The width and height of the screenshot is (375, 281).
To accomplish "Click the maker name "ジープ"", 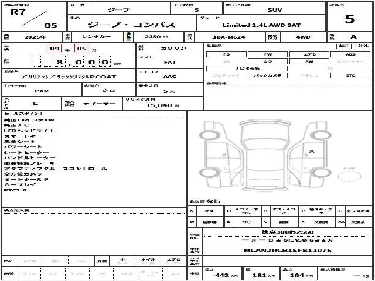I will coord(119,10).
